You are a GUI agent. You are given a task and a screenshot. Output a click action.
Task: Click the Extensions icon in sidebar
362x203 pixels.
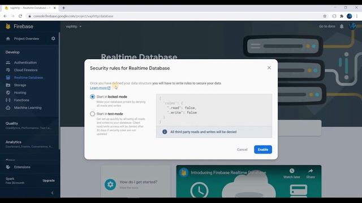[8, 167]
